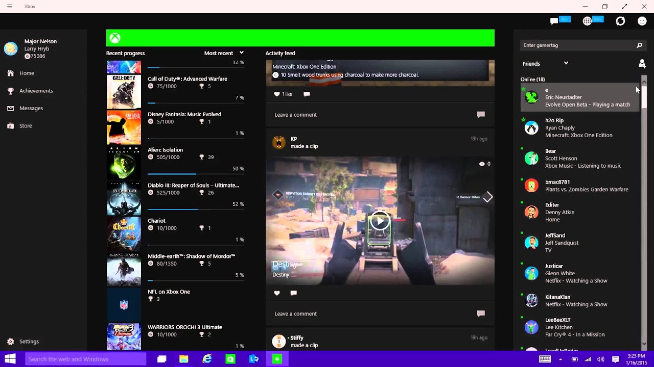Open the Destiny game link under clip
This screenshot has height=367, width=654.
[281, 275]
